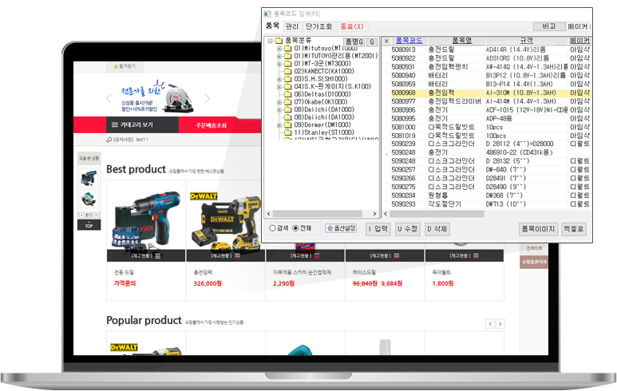Click the tree panel horizontal scrollbar thumb
The image size is (617, 391).
(317, 214)
